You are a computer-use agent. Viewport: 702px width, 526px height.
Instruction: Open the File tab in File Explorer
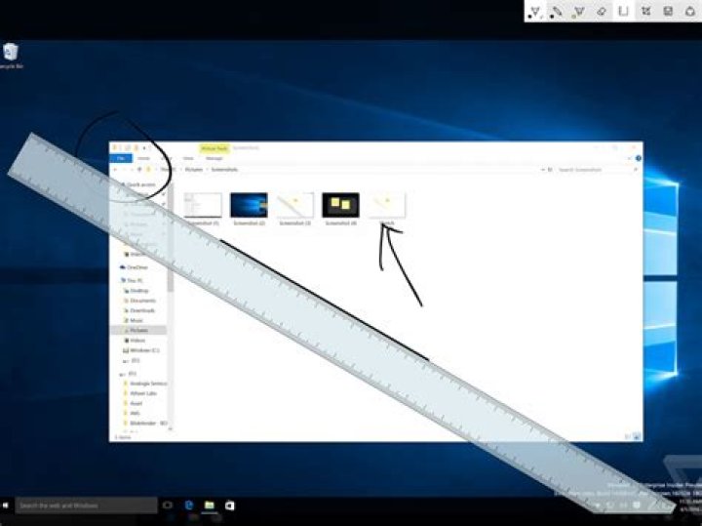(121, 158)
